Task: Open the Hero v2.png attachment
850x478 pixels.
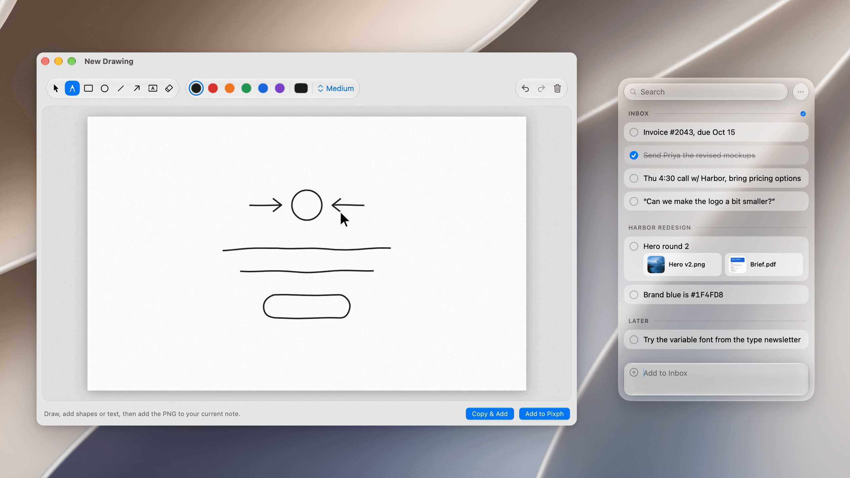Action: click(x=682, y=264)
